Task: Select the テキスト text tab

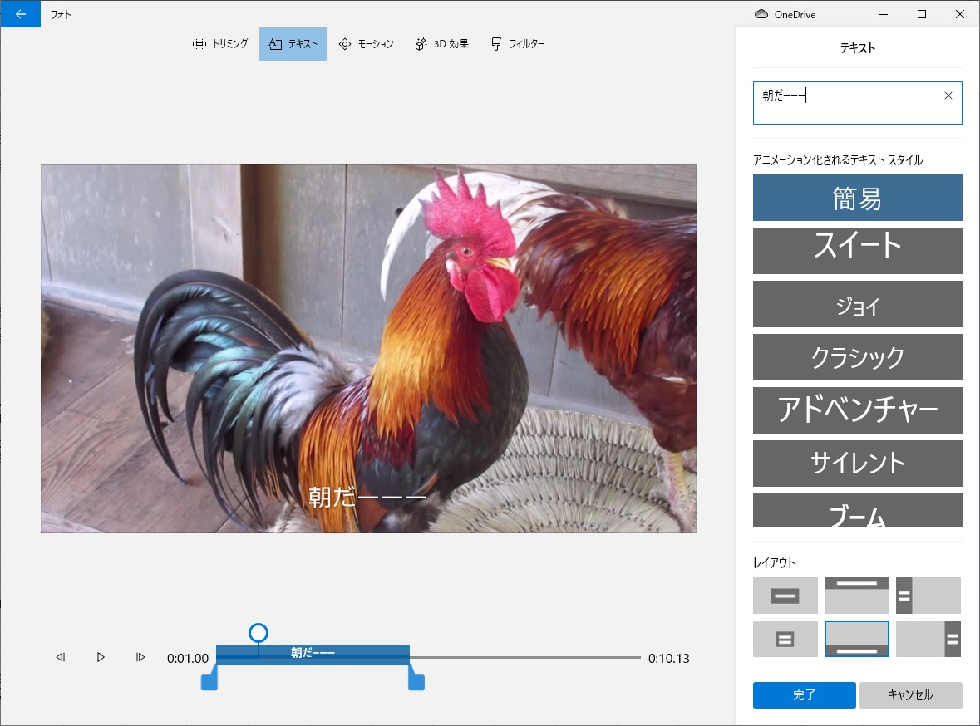Action: tap(293, 44)
